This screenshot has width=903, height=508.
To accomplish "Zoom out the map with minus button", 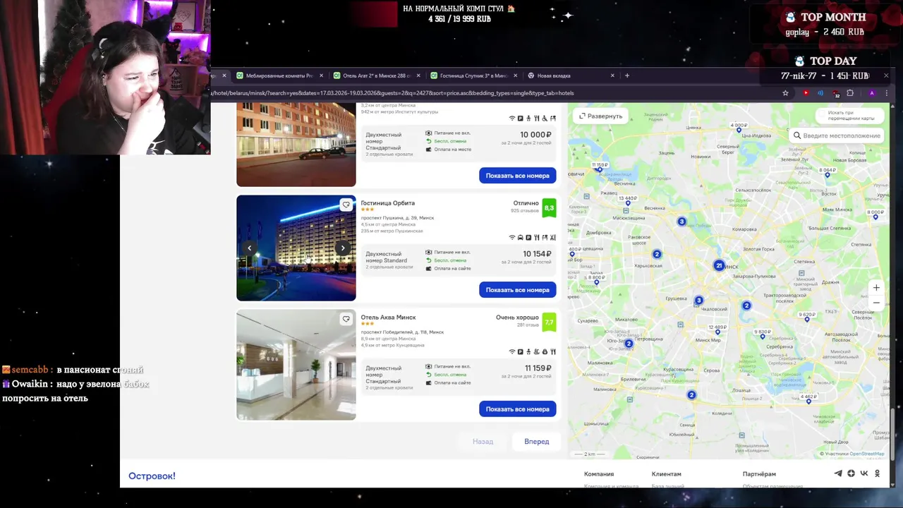I will tap(876, 303).
